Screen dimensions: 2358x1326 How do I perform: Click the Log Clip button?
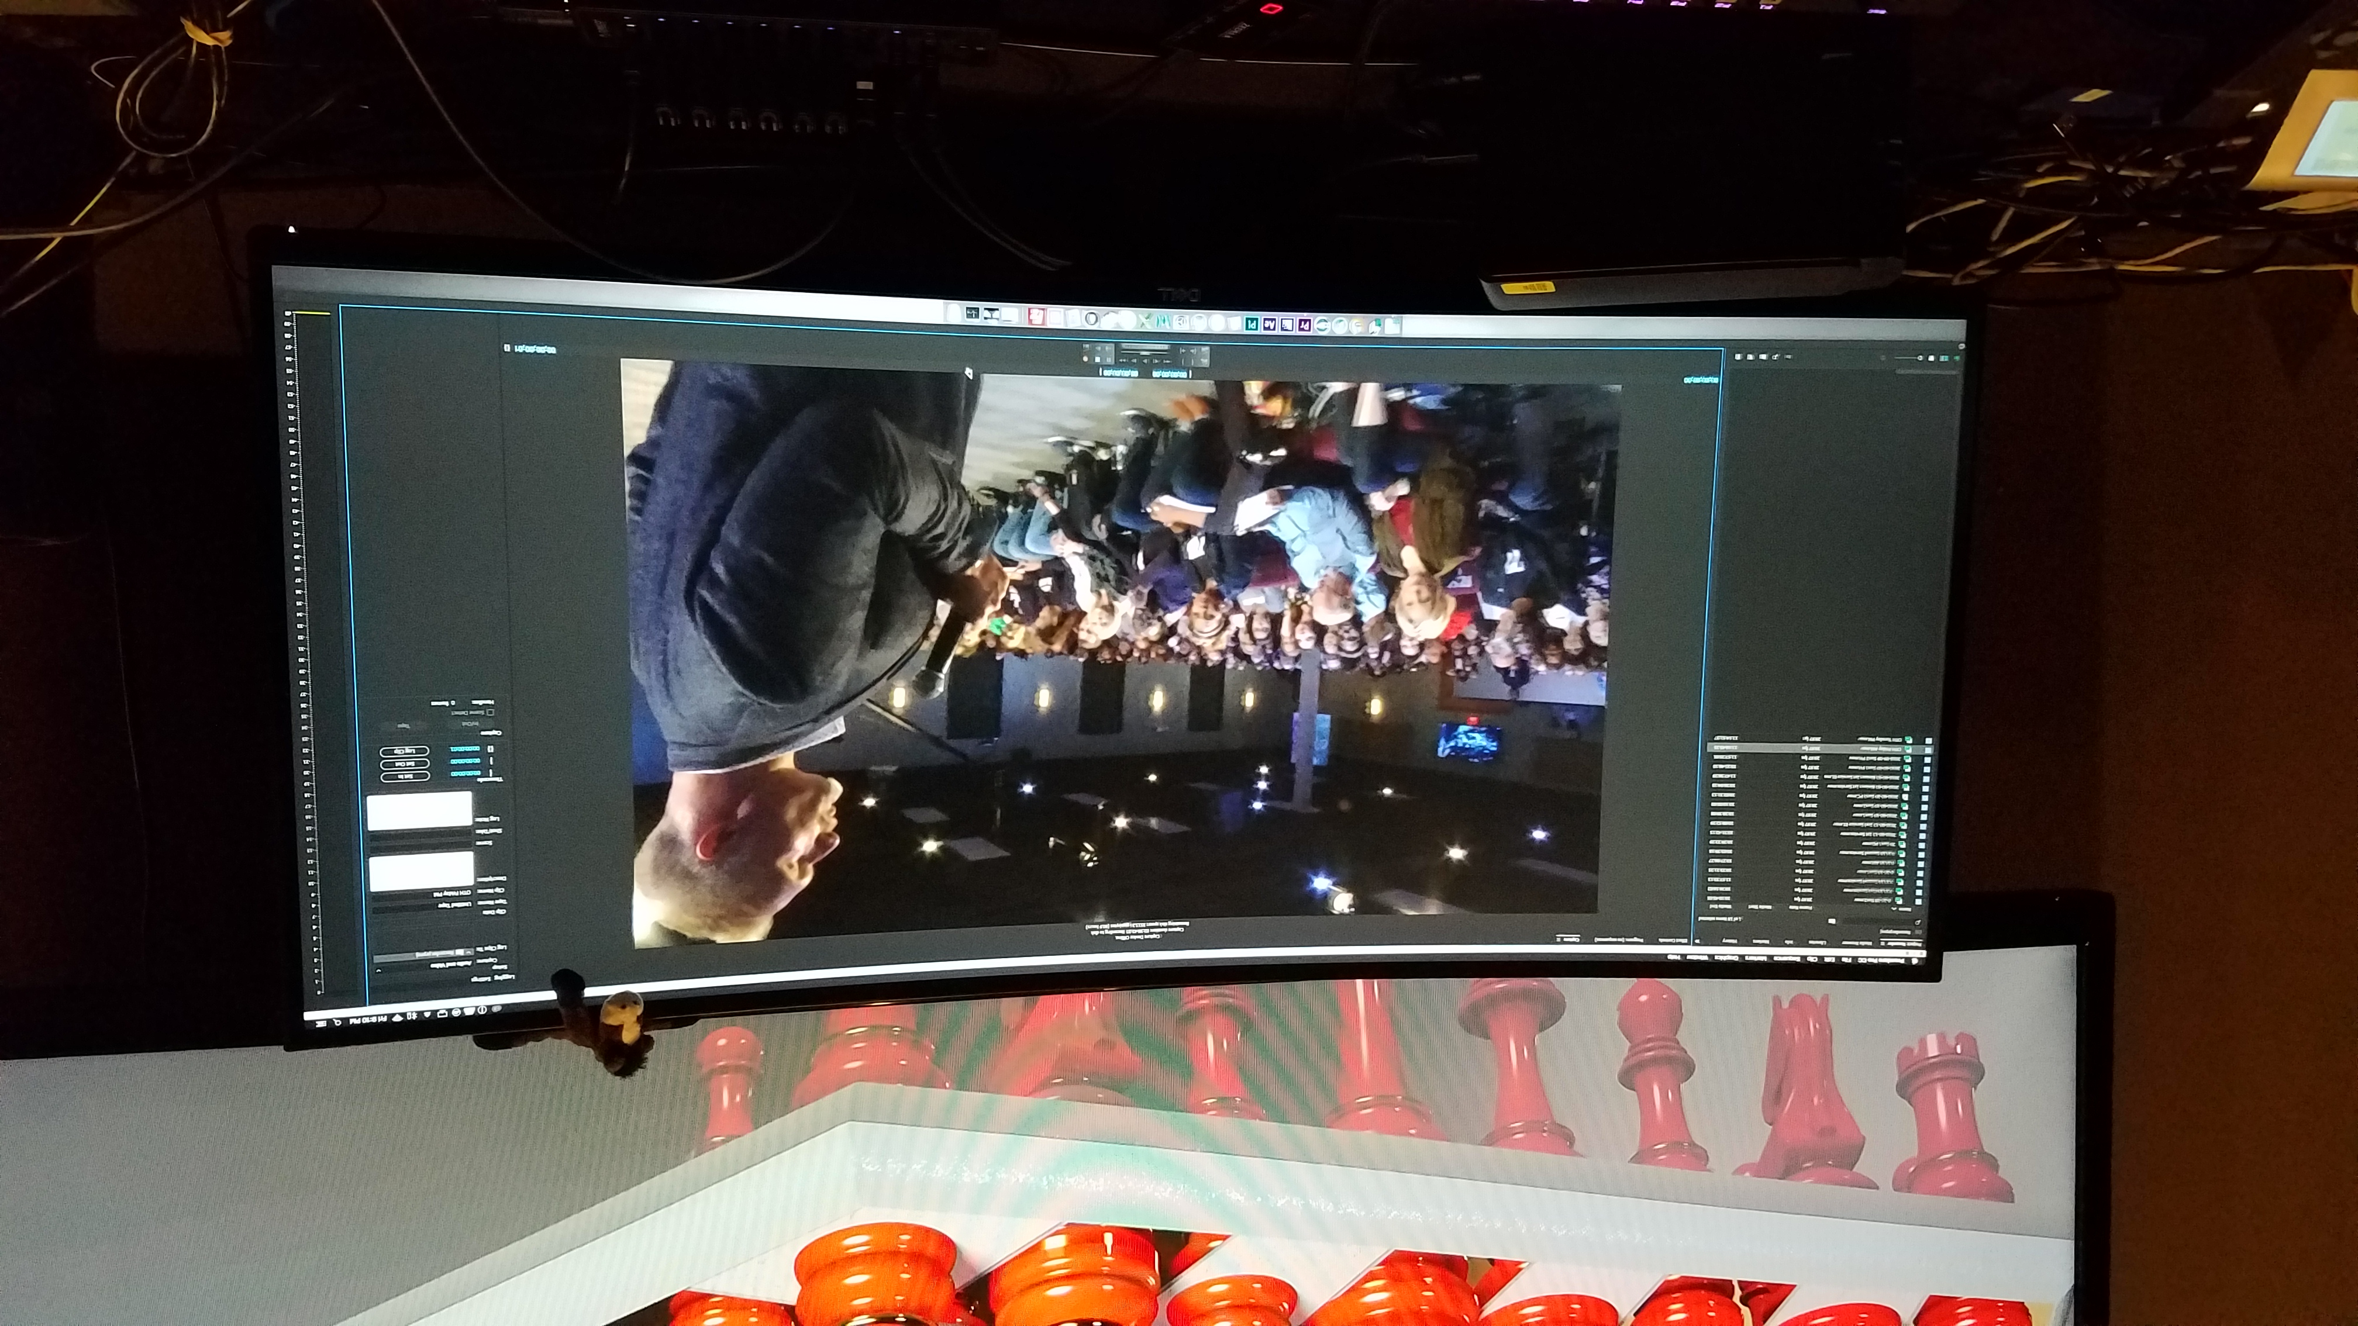(x=405, y=751)
